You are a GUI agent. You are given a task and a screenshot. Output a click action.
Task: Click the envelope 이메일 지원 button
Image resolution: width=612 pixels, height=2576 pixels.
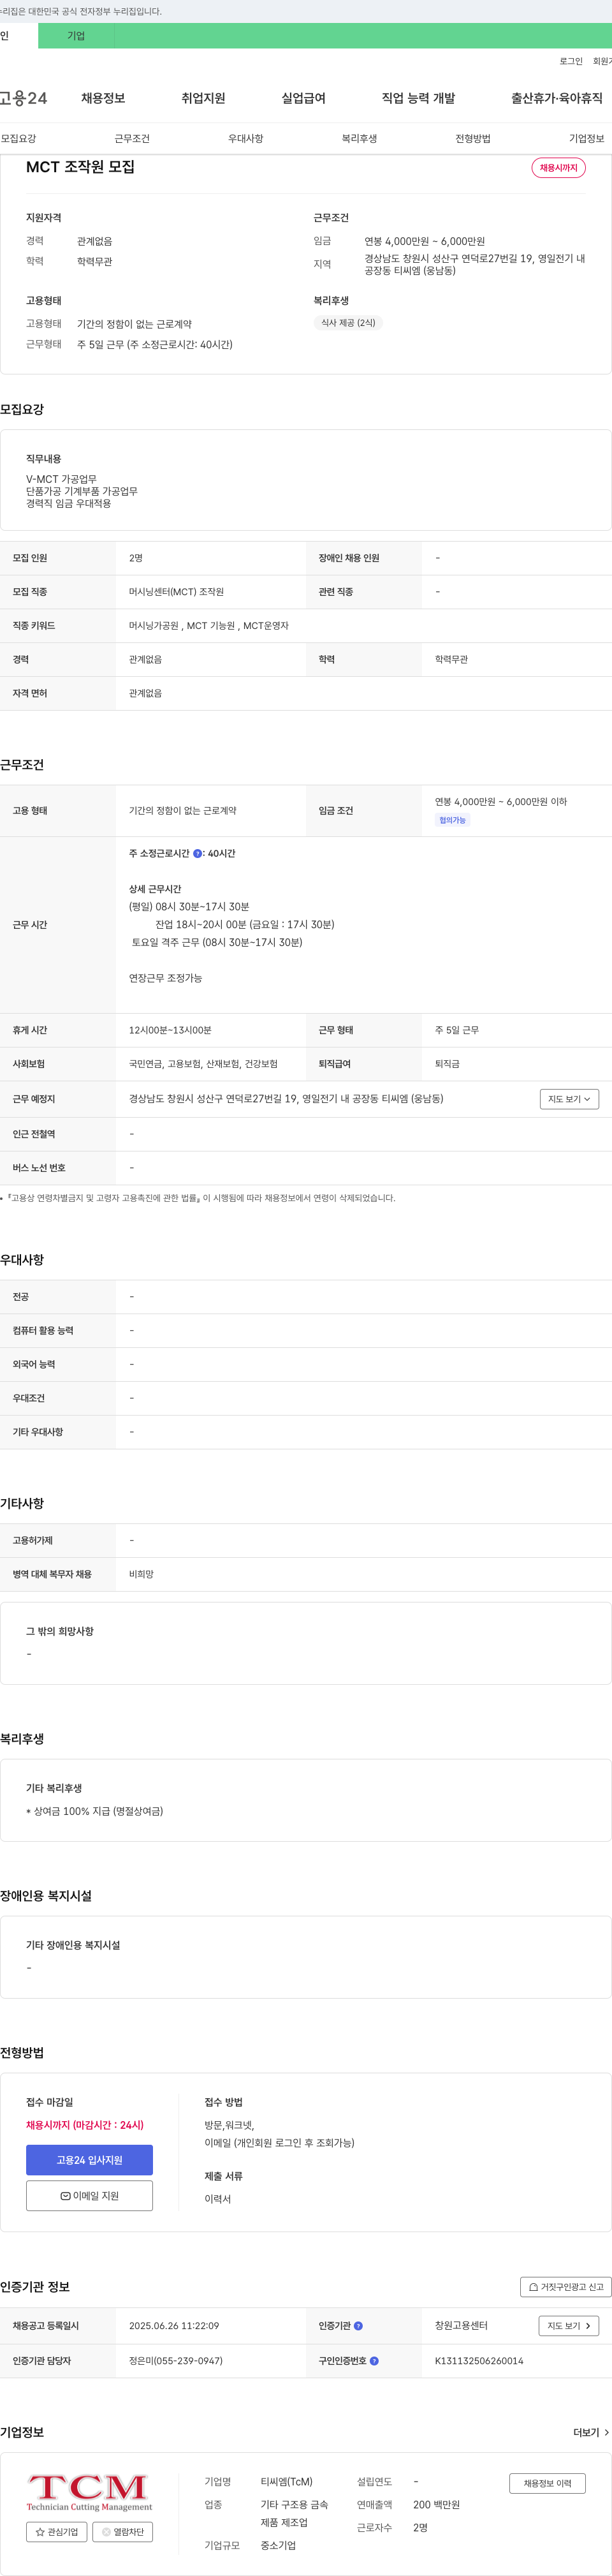[x=89, y=2195]
